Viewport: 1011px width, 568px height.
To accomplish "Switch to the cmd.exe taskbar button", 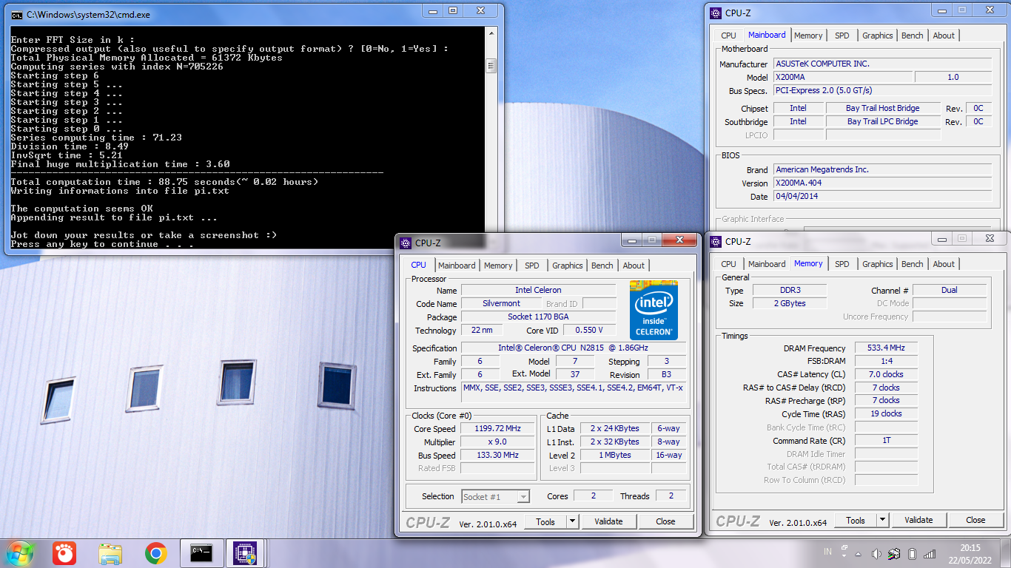I will click(x=201, y=553).
